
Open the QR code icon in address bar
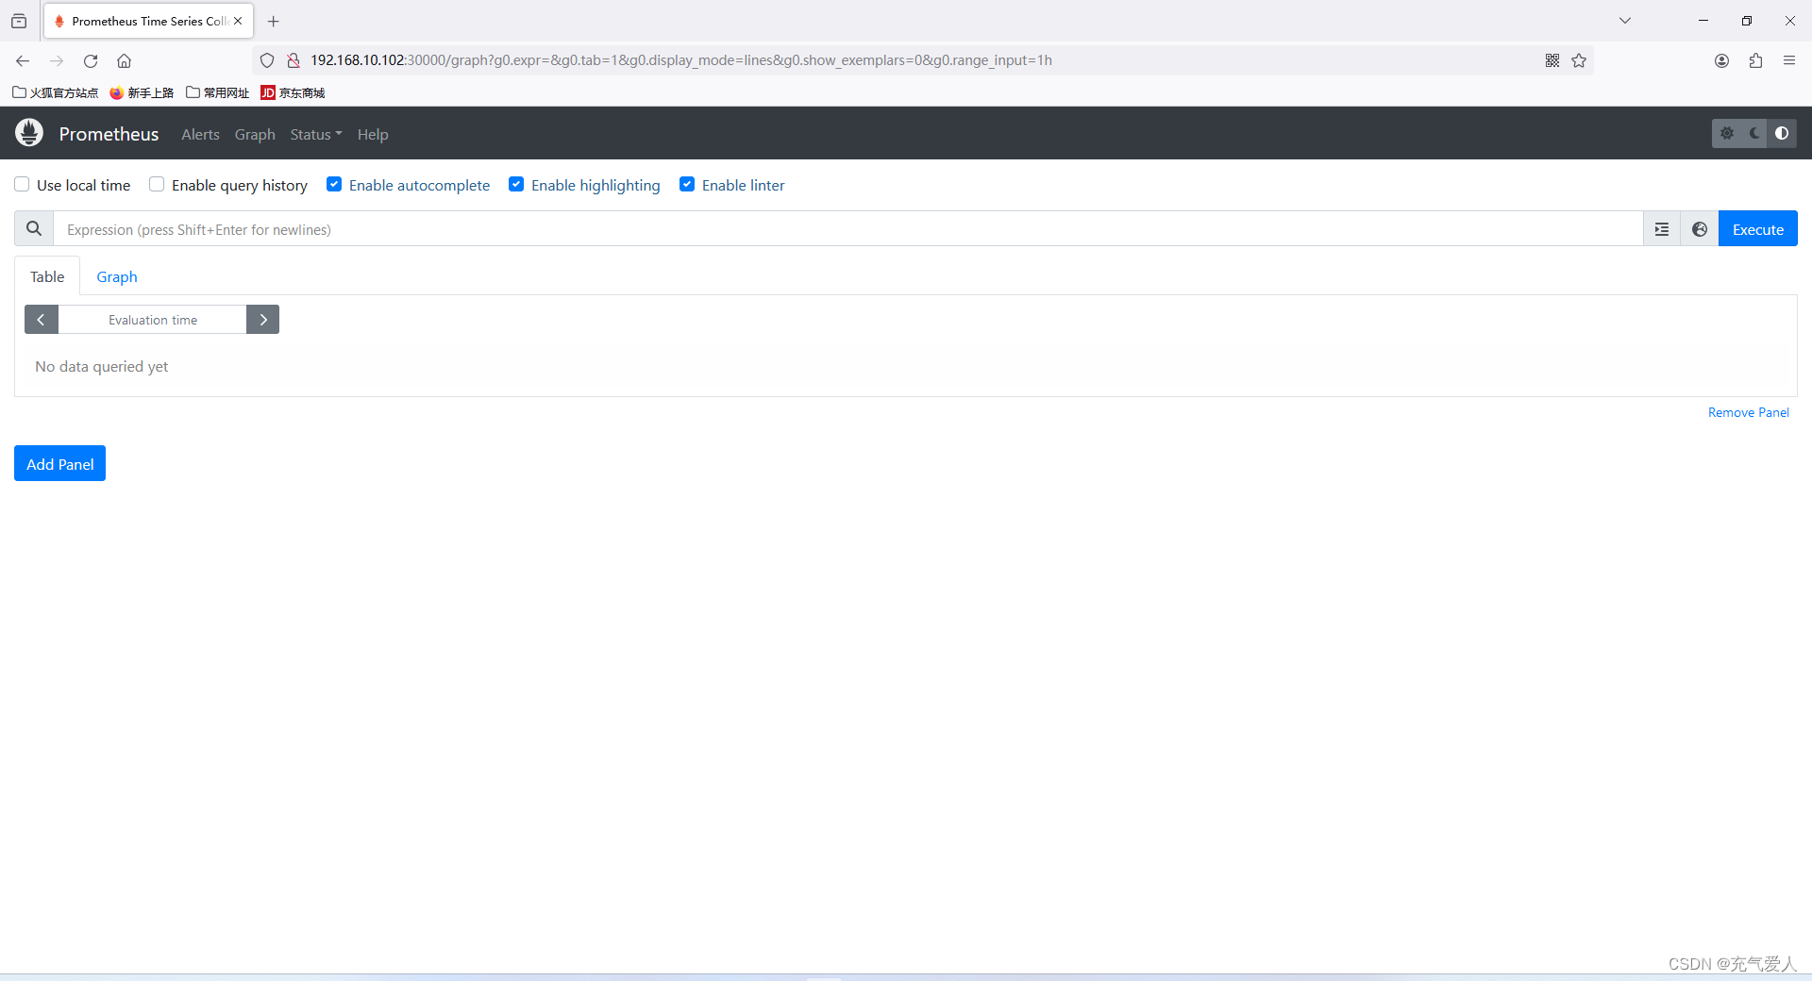1552,60
